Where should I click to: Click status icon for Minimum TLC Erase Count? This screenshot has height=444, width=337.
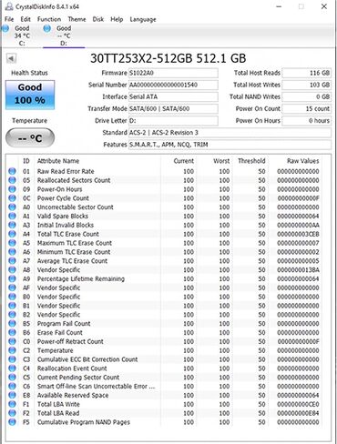pyautogui.click(x=12, y=252)
